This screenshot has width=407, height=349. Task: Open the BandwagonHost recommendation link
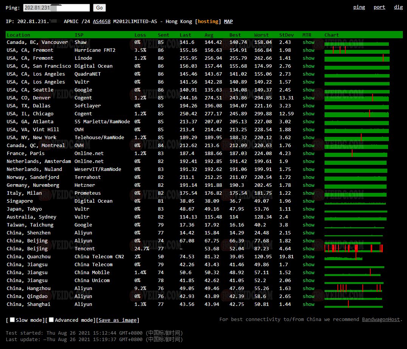coord(381,320)
